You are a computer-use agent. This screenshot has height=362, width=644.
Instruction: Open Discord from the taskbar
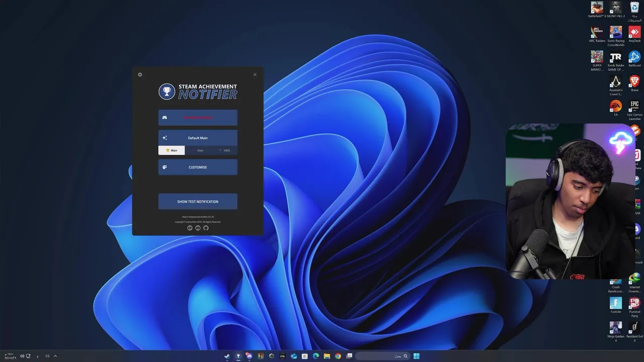click(x=250, y=356)
